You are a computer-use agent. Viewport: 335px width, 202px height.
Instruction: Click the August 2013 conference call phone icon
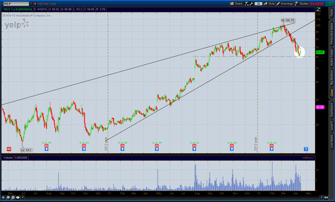click(194, 145)
